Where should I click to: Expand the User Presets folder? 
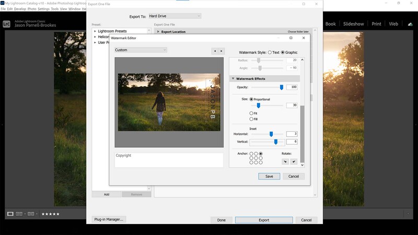[95, 42]
